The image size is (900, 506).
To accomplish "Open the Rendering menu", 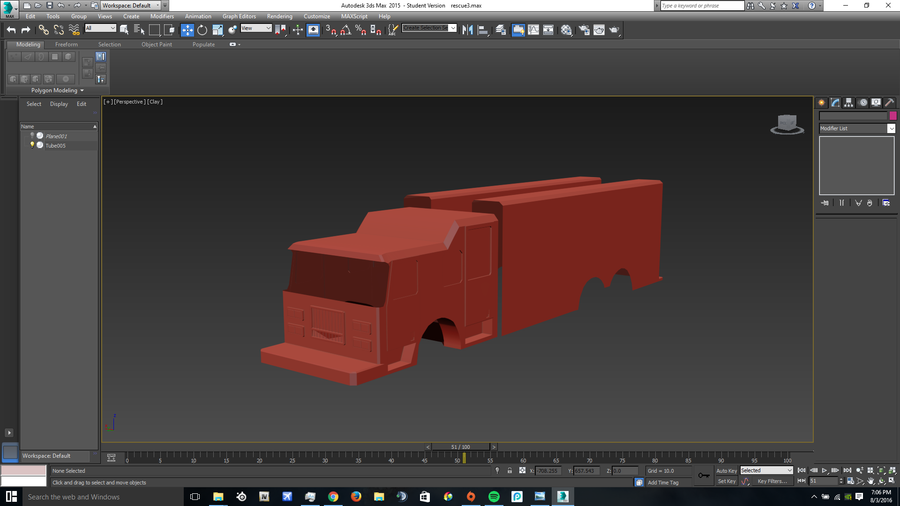I will tap(279, 16).
